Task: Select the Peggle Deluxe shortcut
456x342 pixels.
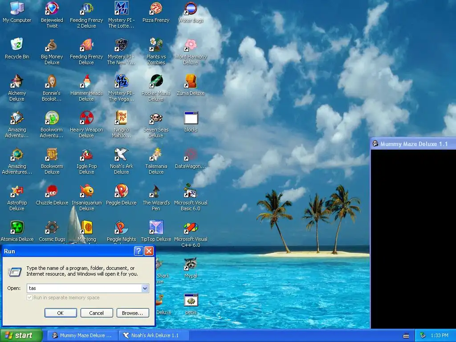Action: [121, 195]
